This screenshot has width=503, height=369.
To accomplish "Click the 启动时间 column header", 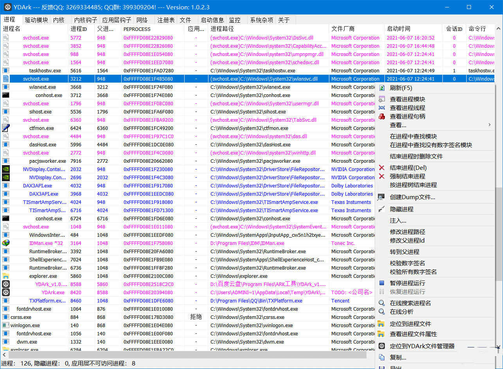I will pyautogui.click(x=399, y=29).
